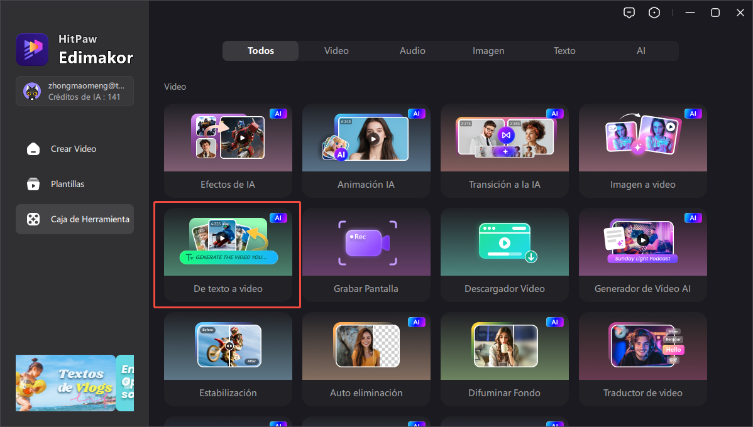The width and height of the screenshot is (753, 427).
Task: Maximize the Edimakor window
Action: 715,13
